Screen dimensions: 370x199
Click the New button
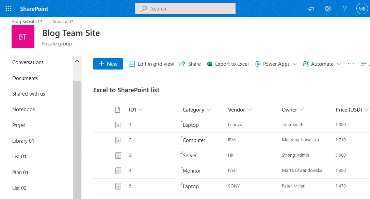[108, 64]
